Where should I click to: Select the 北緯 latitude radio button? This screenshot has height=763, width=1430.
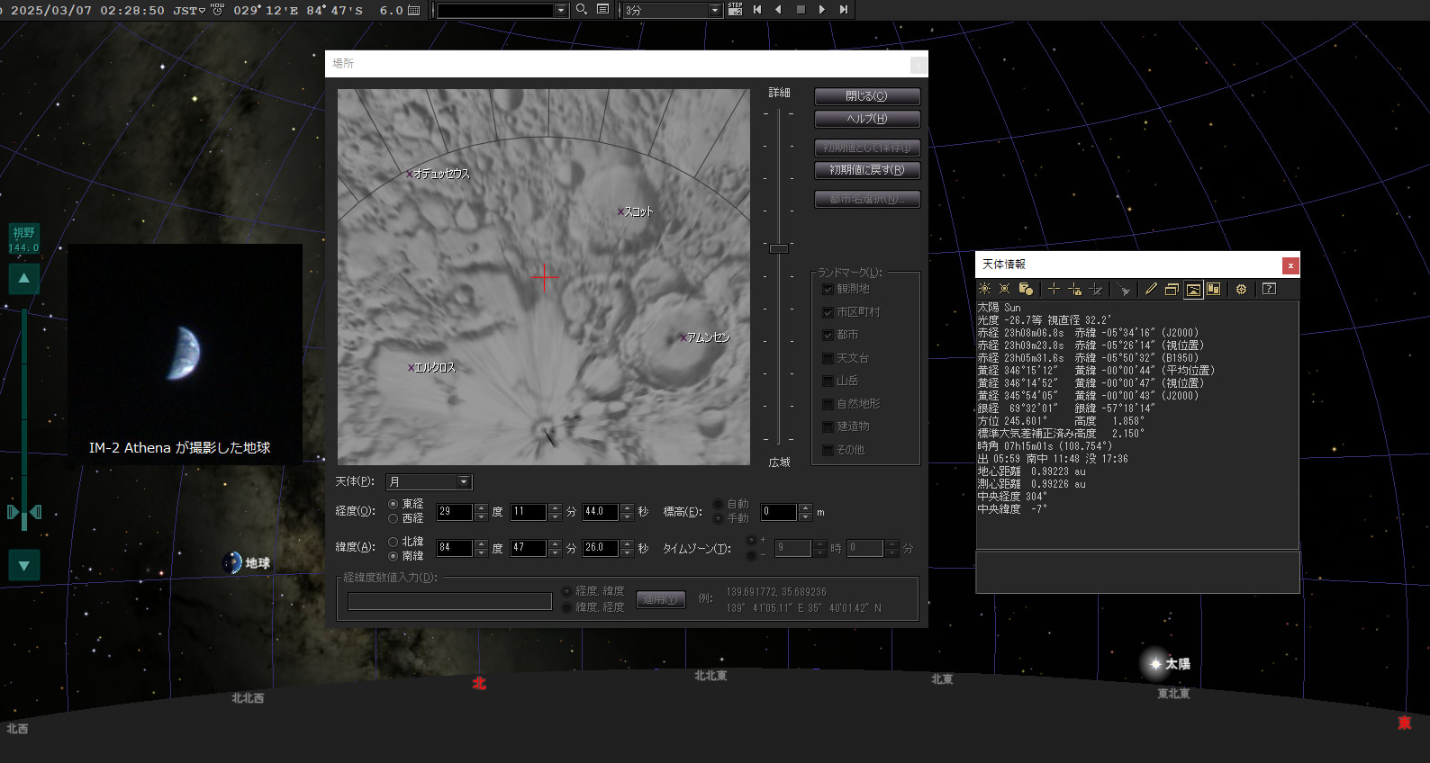(x=393, y=542)
